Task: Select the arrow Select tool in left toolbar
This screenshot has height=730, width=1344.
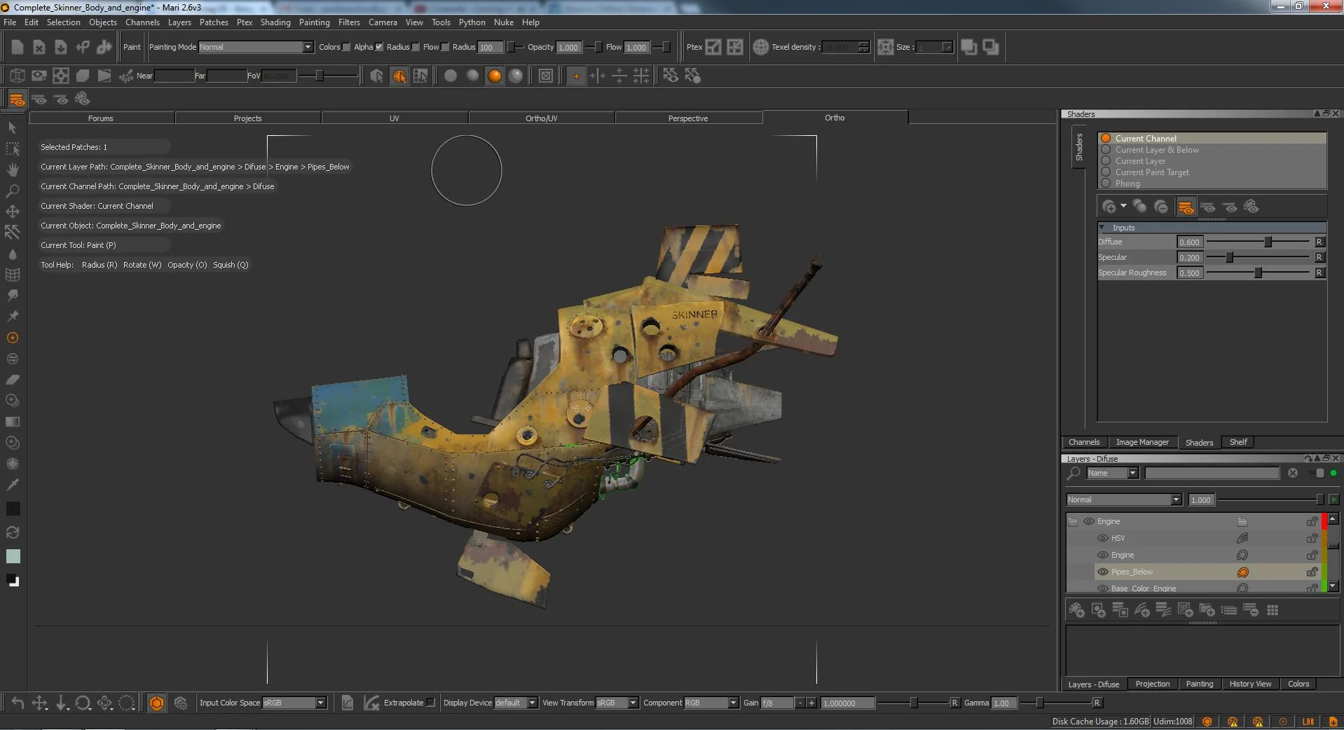Action: pyautogui.click(x=12, y=128)
